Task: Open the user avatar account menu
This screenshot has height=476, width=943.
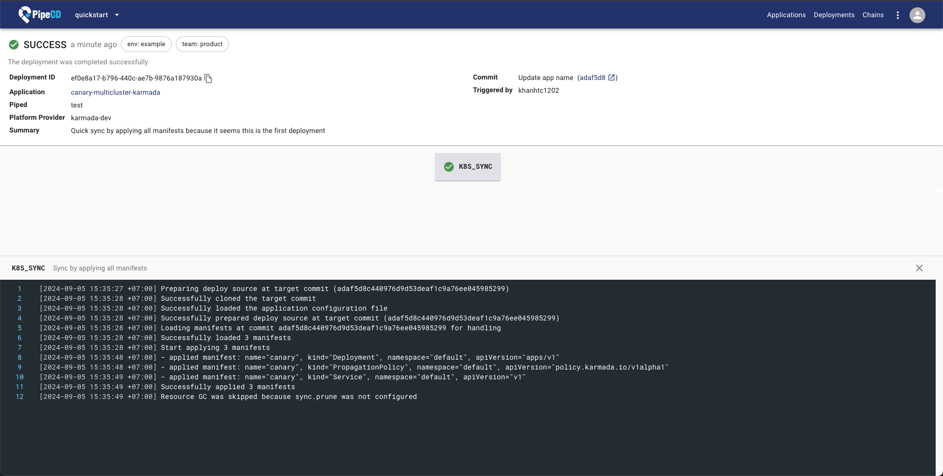Action: coord(917,15)
